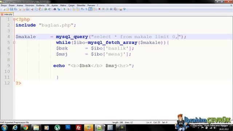
Task: Toggle synchronized horizontal scrolling
Action: coord(77,9)
